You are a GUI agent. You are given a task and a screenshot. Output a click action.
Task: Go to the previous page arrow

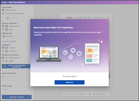(68, 94)
